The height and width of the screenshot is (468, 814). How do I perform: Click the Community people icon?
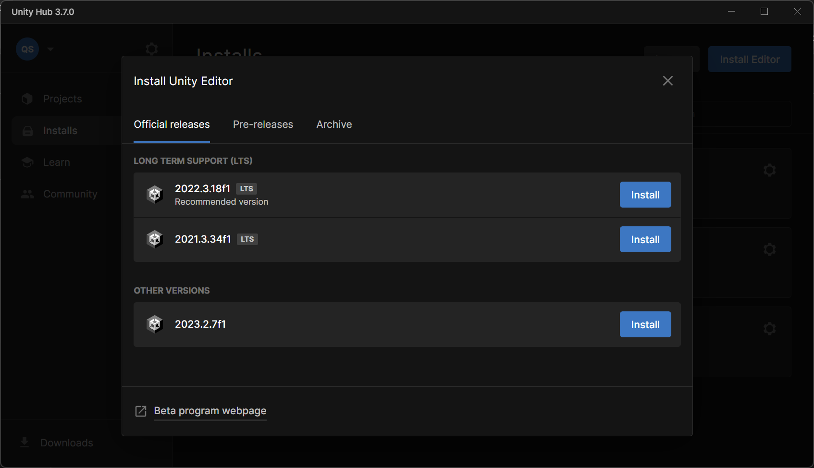(x=27, y=194)
